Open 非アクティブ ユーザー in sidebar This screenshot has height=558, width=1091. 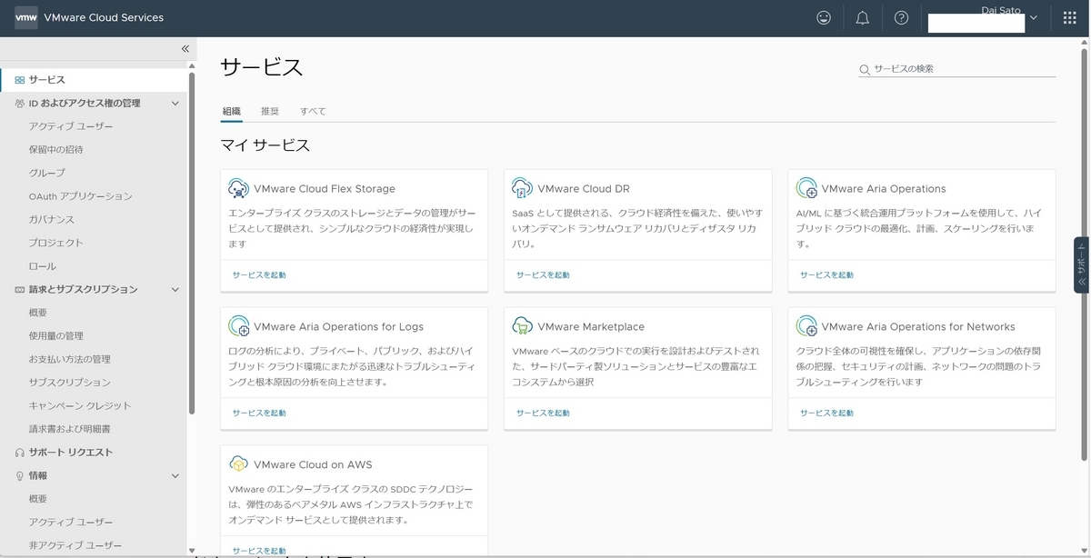[75, 545]
